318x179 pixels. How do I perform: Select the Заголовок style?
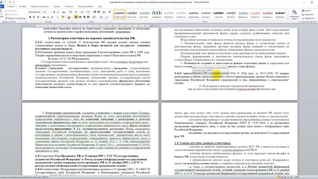pyautogui.click(x=145, y=14)
